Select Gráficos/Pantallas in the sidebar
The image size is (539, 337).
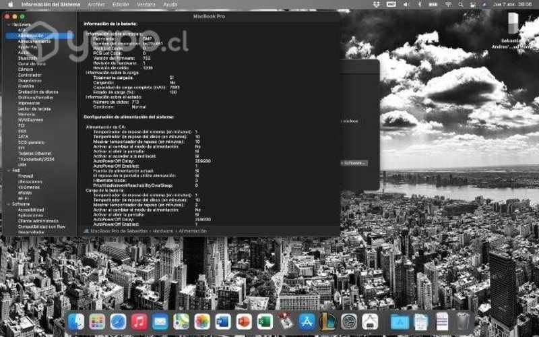pos(36,97)
